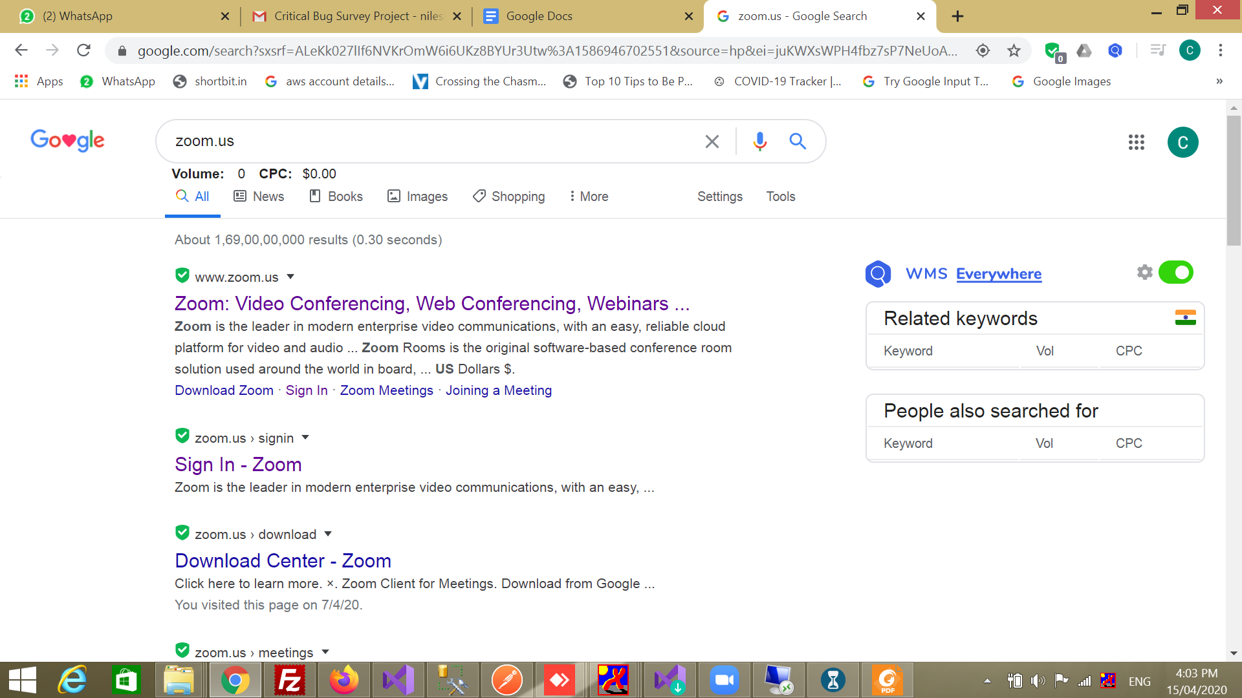
Task: Open Zoom app in taskbar
Action: [x=724, y=680]
